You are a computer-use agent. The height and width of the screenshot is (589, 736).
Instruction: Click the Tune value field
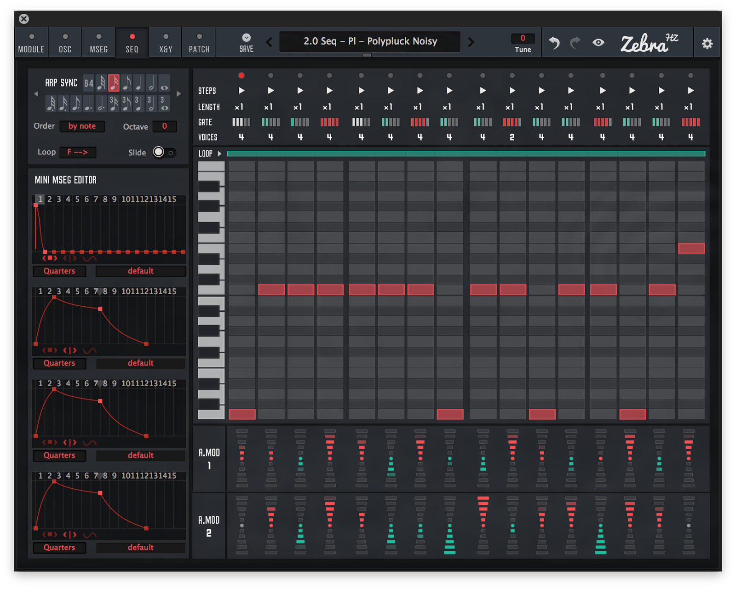pyautogui.click(x=523, y=38)
